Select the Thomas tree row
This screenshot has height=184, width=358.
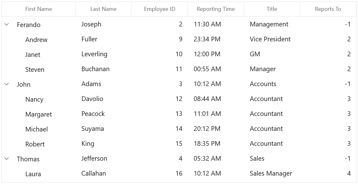pyautogui.click(x=179, y=159)
